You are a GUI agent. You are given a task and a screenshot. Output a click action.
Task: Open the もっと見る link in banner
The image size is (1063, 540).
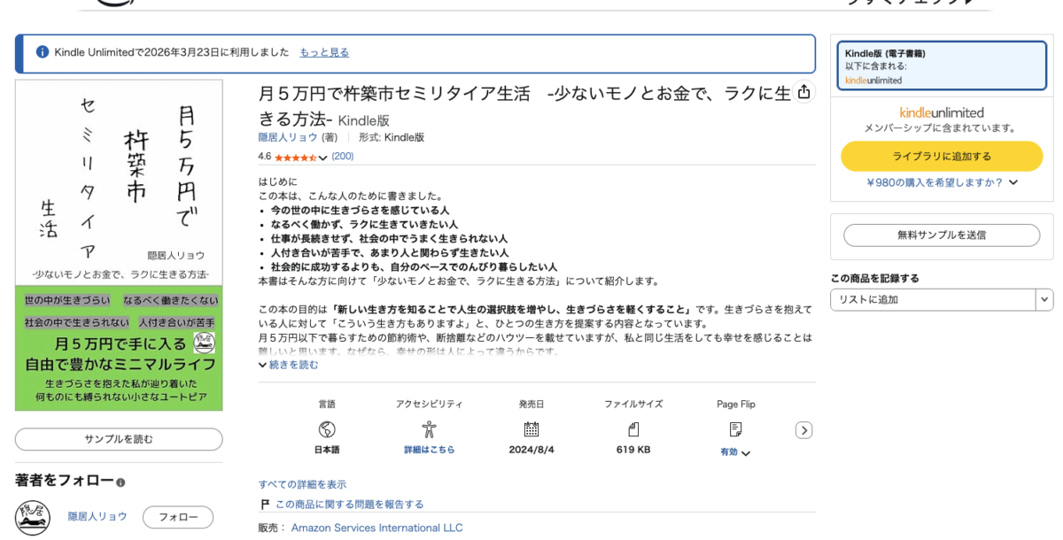pyautogui.click(x=324, y=52)
